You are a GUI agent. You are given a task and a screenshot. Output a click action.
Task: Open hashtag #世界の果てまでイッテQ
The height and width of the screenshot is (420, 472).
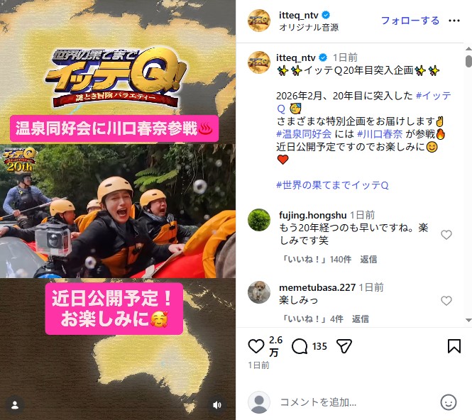point(332,185)
